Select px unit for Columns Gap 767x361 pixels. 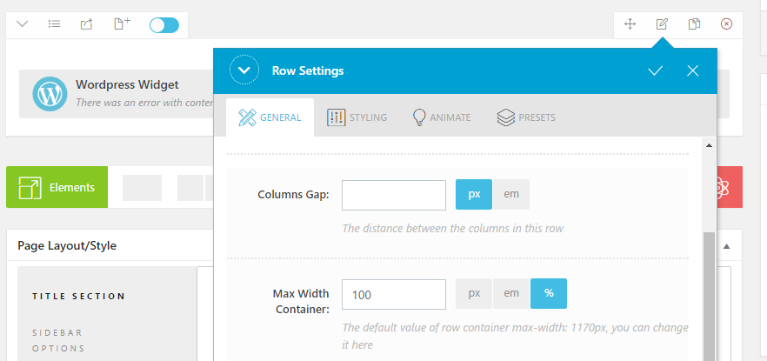474,195
